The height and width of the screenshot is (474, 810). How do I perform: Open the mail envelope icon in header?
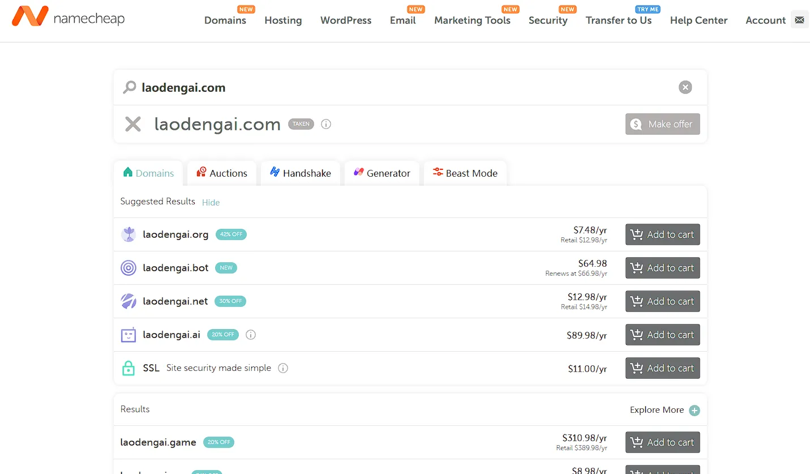tap(799, 20)
